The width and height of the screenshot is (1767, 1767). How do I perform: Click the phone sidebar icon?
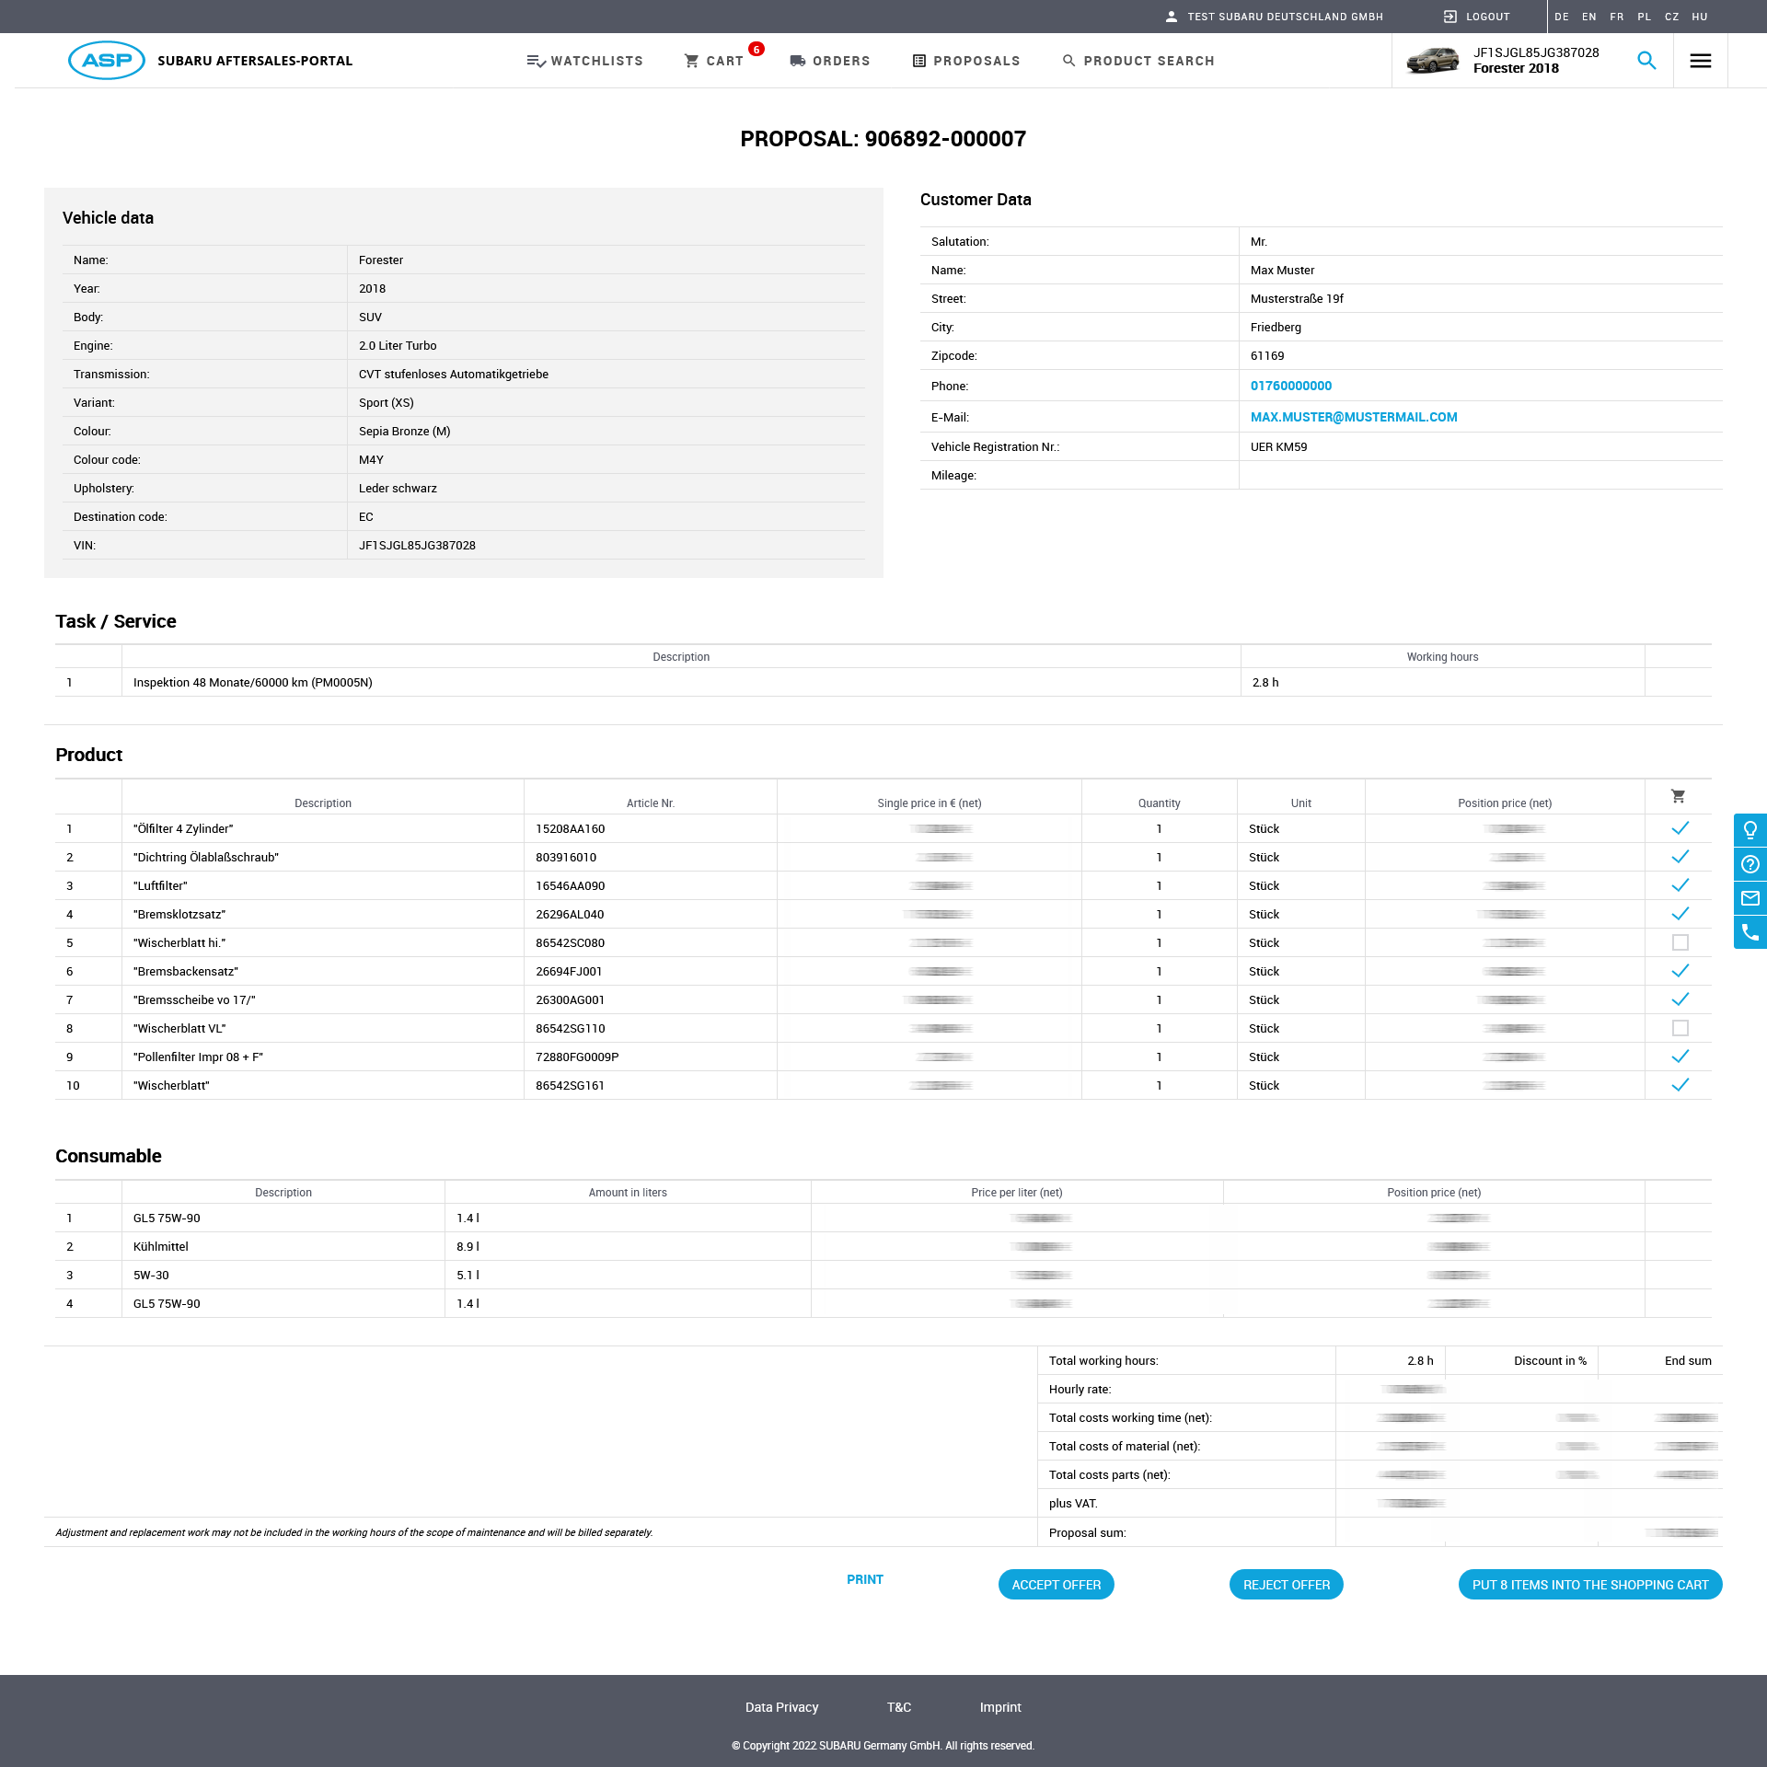click(x=1750, y=932)
